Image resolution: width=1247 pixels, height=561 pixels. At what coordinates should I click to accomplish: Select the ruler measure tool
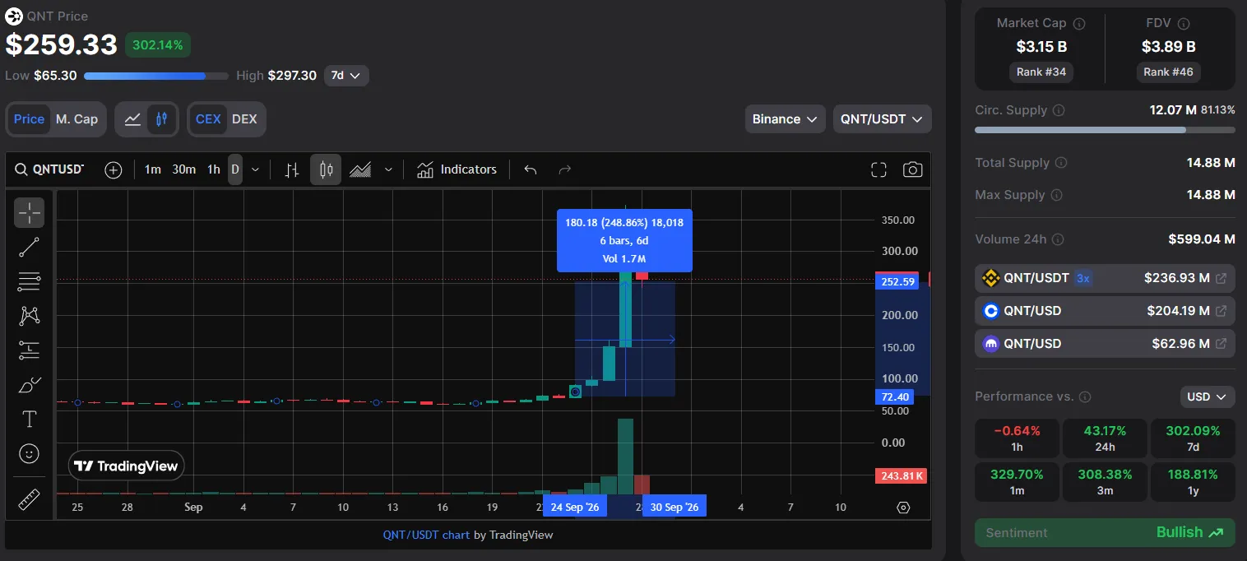pos(29,499)
